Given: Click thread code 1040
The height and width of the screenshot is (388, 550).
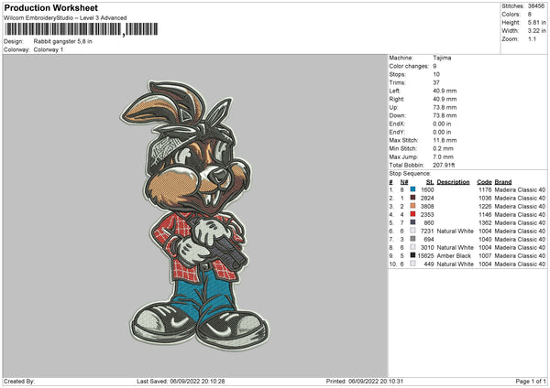Looking at the screenshot, I should [x=485, y=239].
